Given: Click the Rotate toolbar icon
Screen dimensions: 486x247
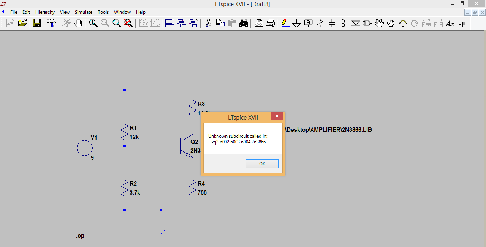Looking at the screenshot, I should (426, 23).
